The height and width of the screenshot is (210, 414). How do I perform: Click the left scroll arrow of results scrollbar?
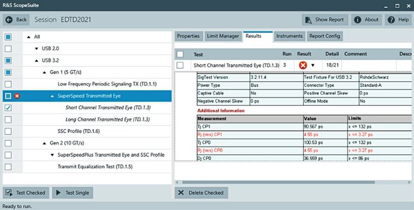click(x=177, y=182)
